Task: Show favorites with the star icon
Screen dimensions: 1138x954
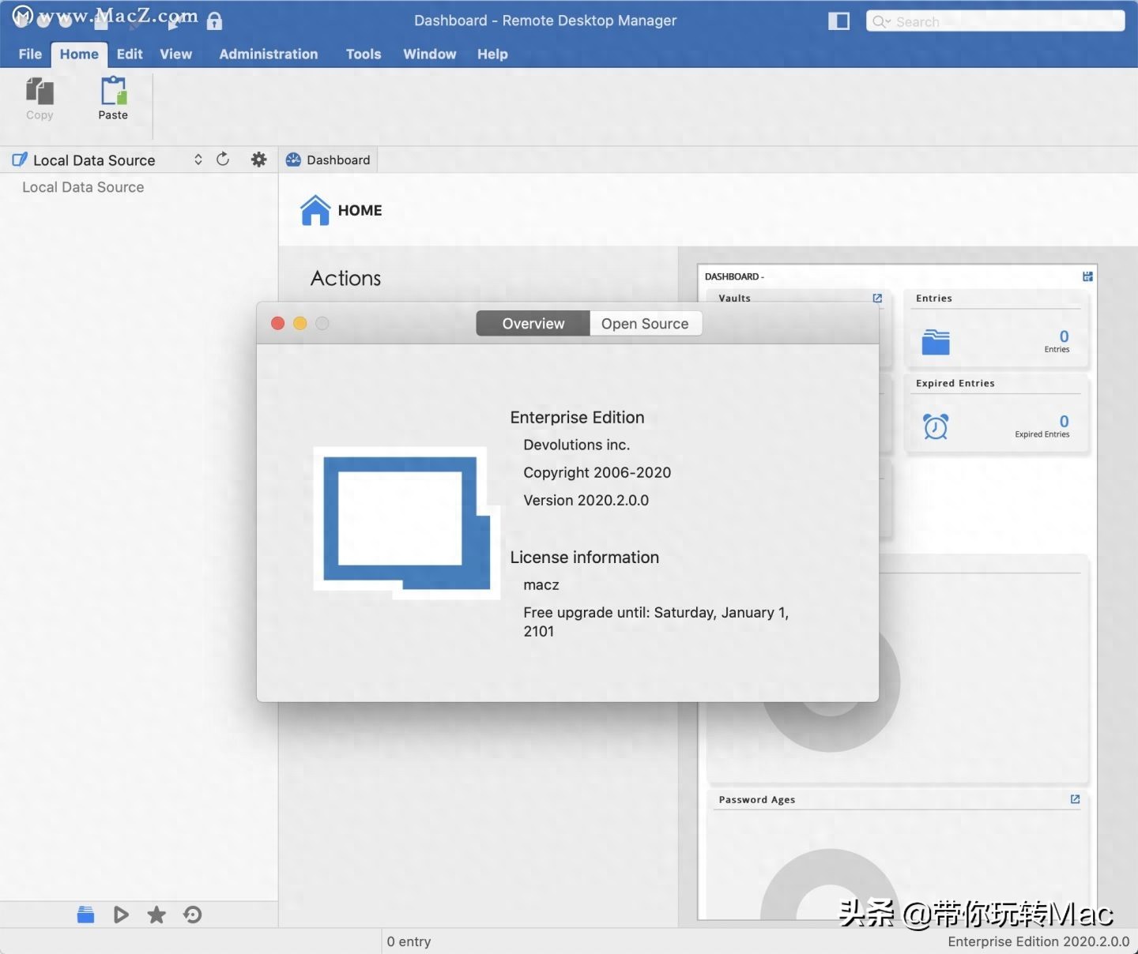Action: pyautogui.click(x=156, y=915)
